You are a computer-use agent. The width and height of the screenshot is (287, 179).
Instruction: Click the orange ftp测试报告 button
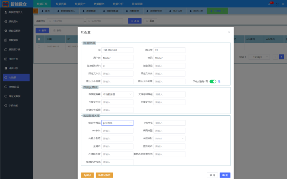click(104, 175)
